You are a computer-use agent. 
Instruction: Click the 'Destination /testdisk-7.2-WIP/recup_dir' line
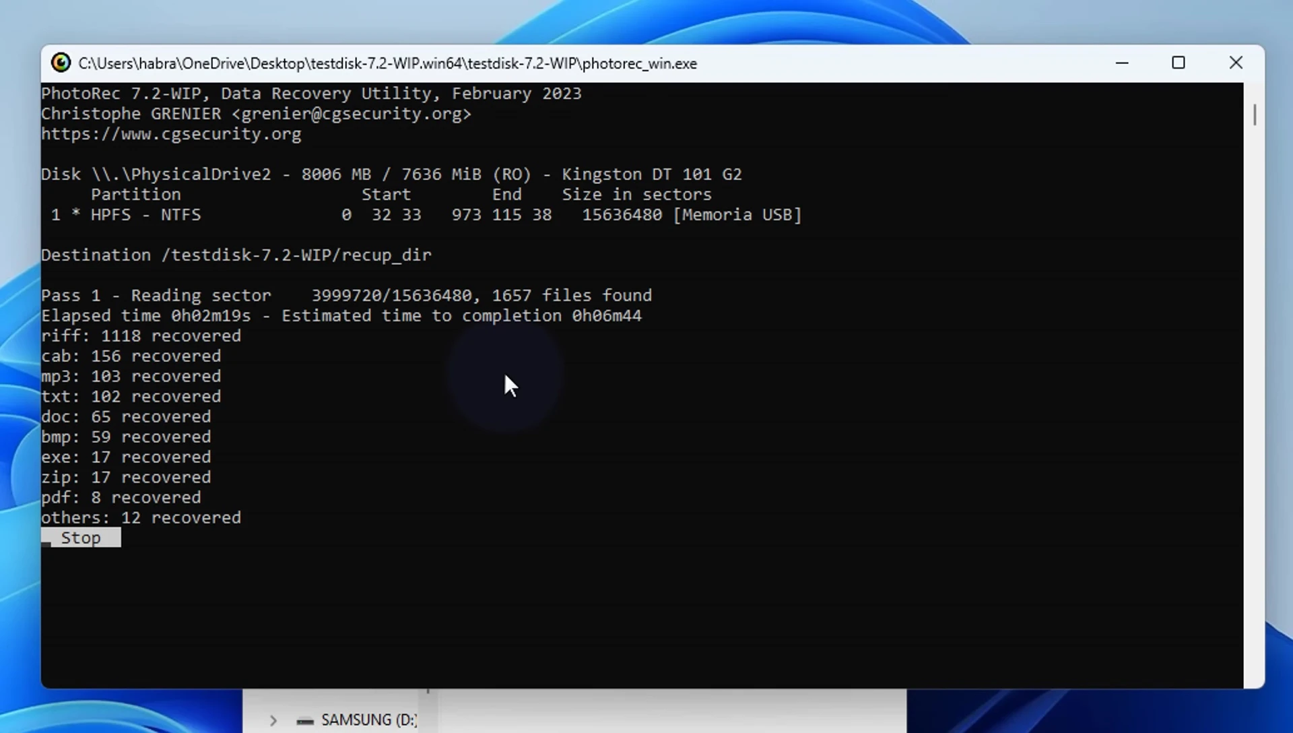click(236, 255)
